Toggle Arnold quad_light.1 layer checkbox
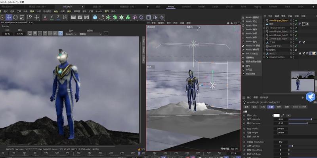 point(291,35)
